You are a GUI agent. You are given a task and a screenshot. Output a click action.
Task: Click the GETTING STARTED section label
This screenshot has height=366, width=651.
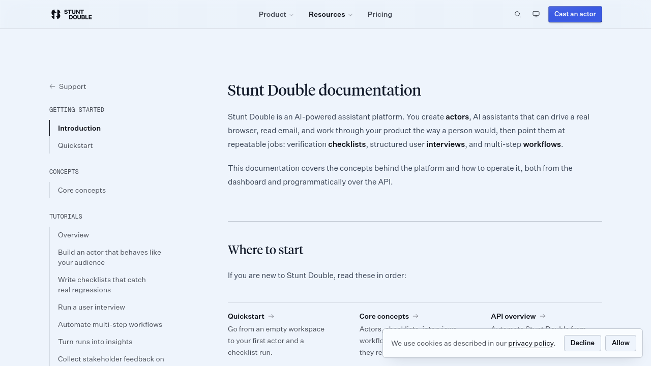pyautogui.click(x=77, y=110)
